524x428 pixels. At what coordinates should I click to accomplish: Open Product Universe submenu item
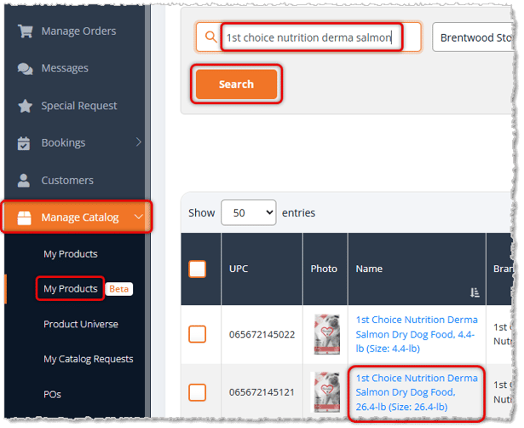click(81, 324)
